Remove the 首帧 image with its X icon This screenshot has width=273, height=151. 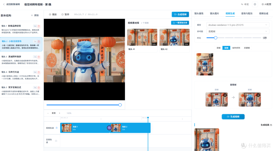[x=225, y=95]
